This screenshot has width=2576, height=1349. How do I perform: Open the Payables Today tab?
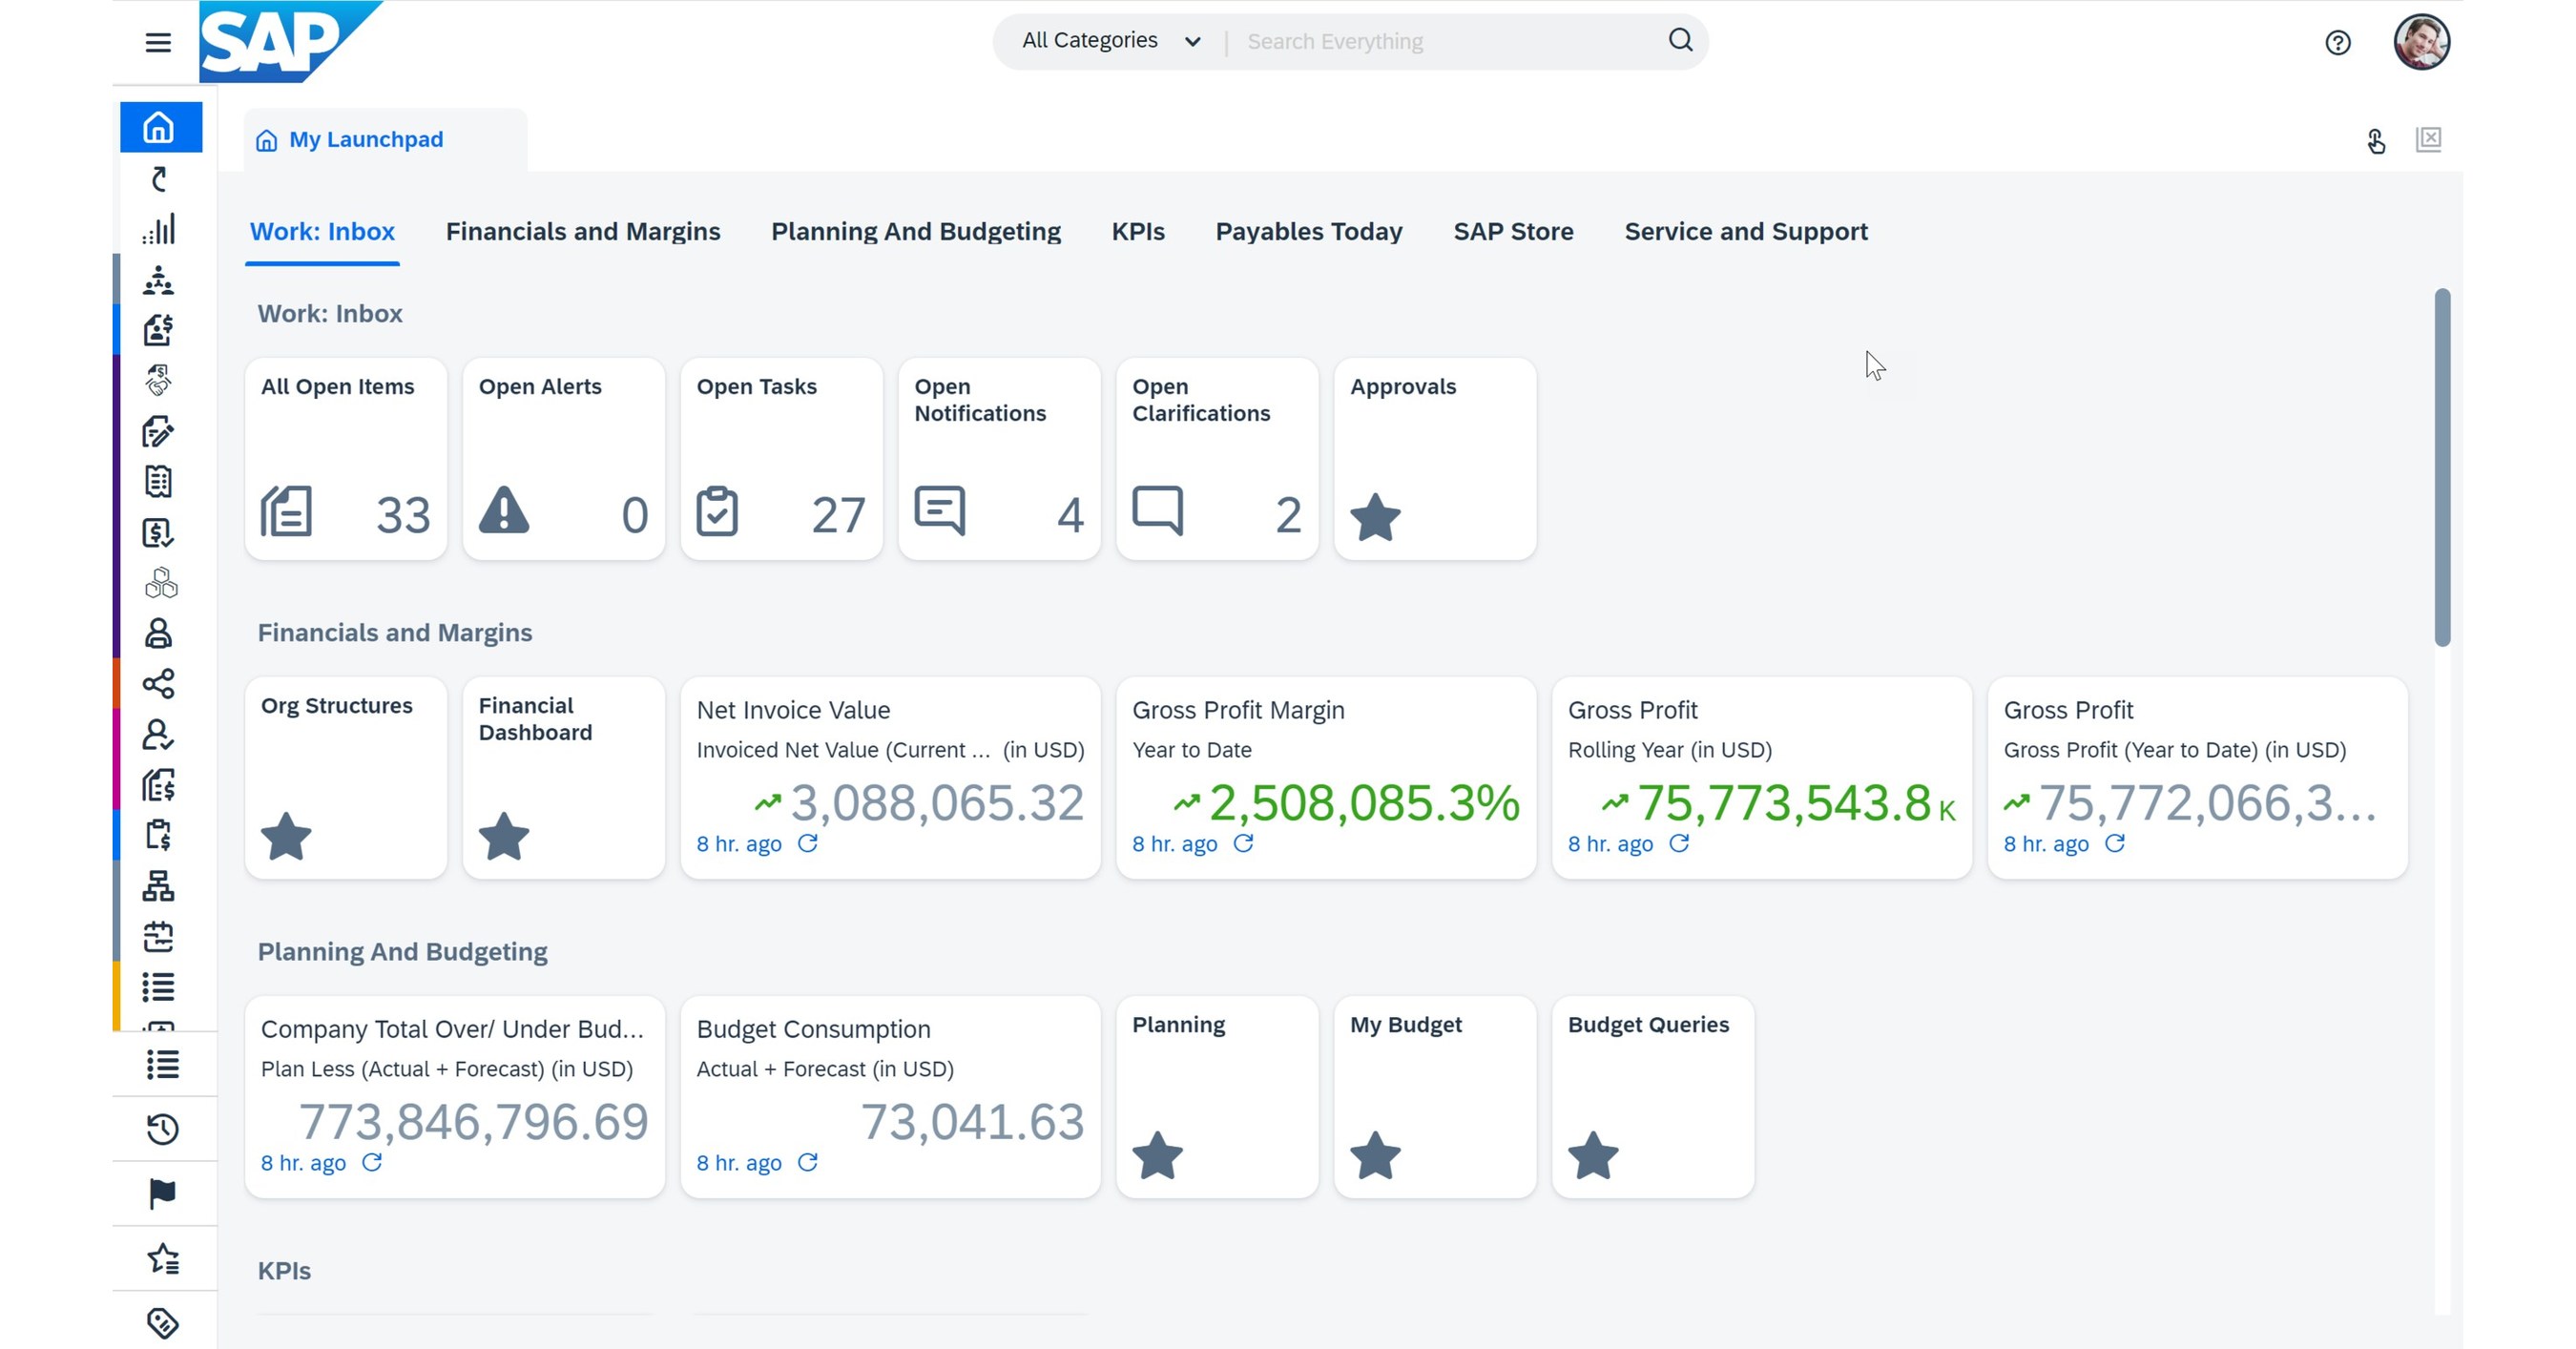click(1308, 231)
